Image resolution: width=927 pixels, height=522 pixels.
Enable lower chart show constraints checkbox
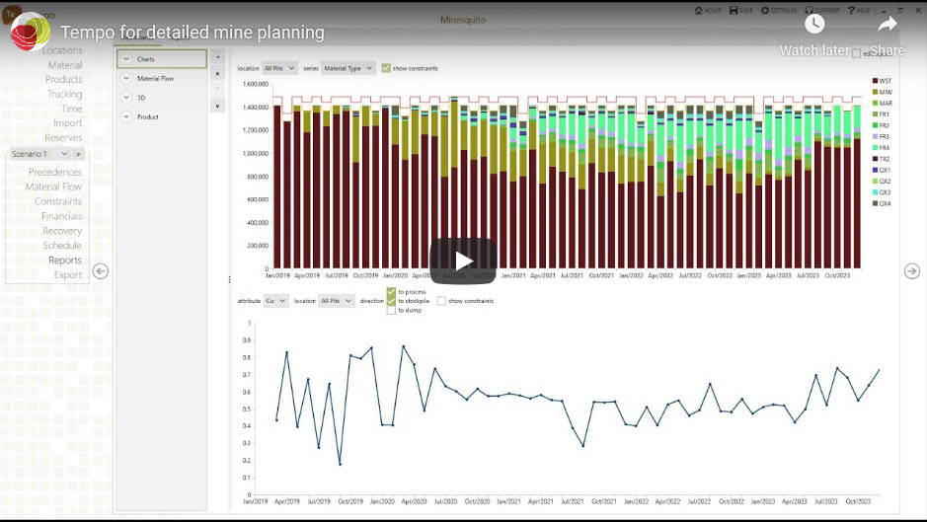tap(441, 301)
